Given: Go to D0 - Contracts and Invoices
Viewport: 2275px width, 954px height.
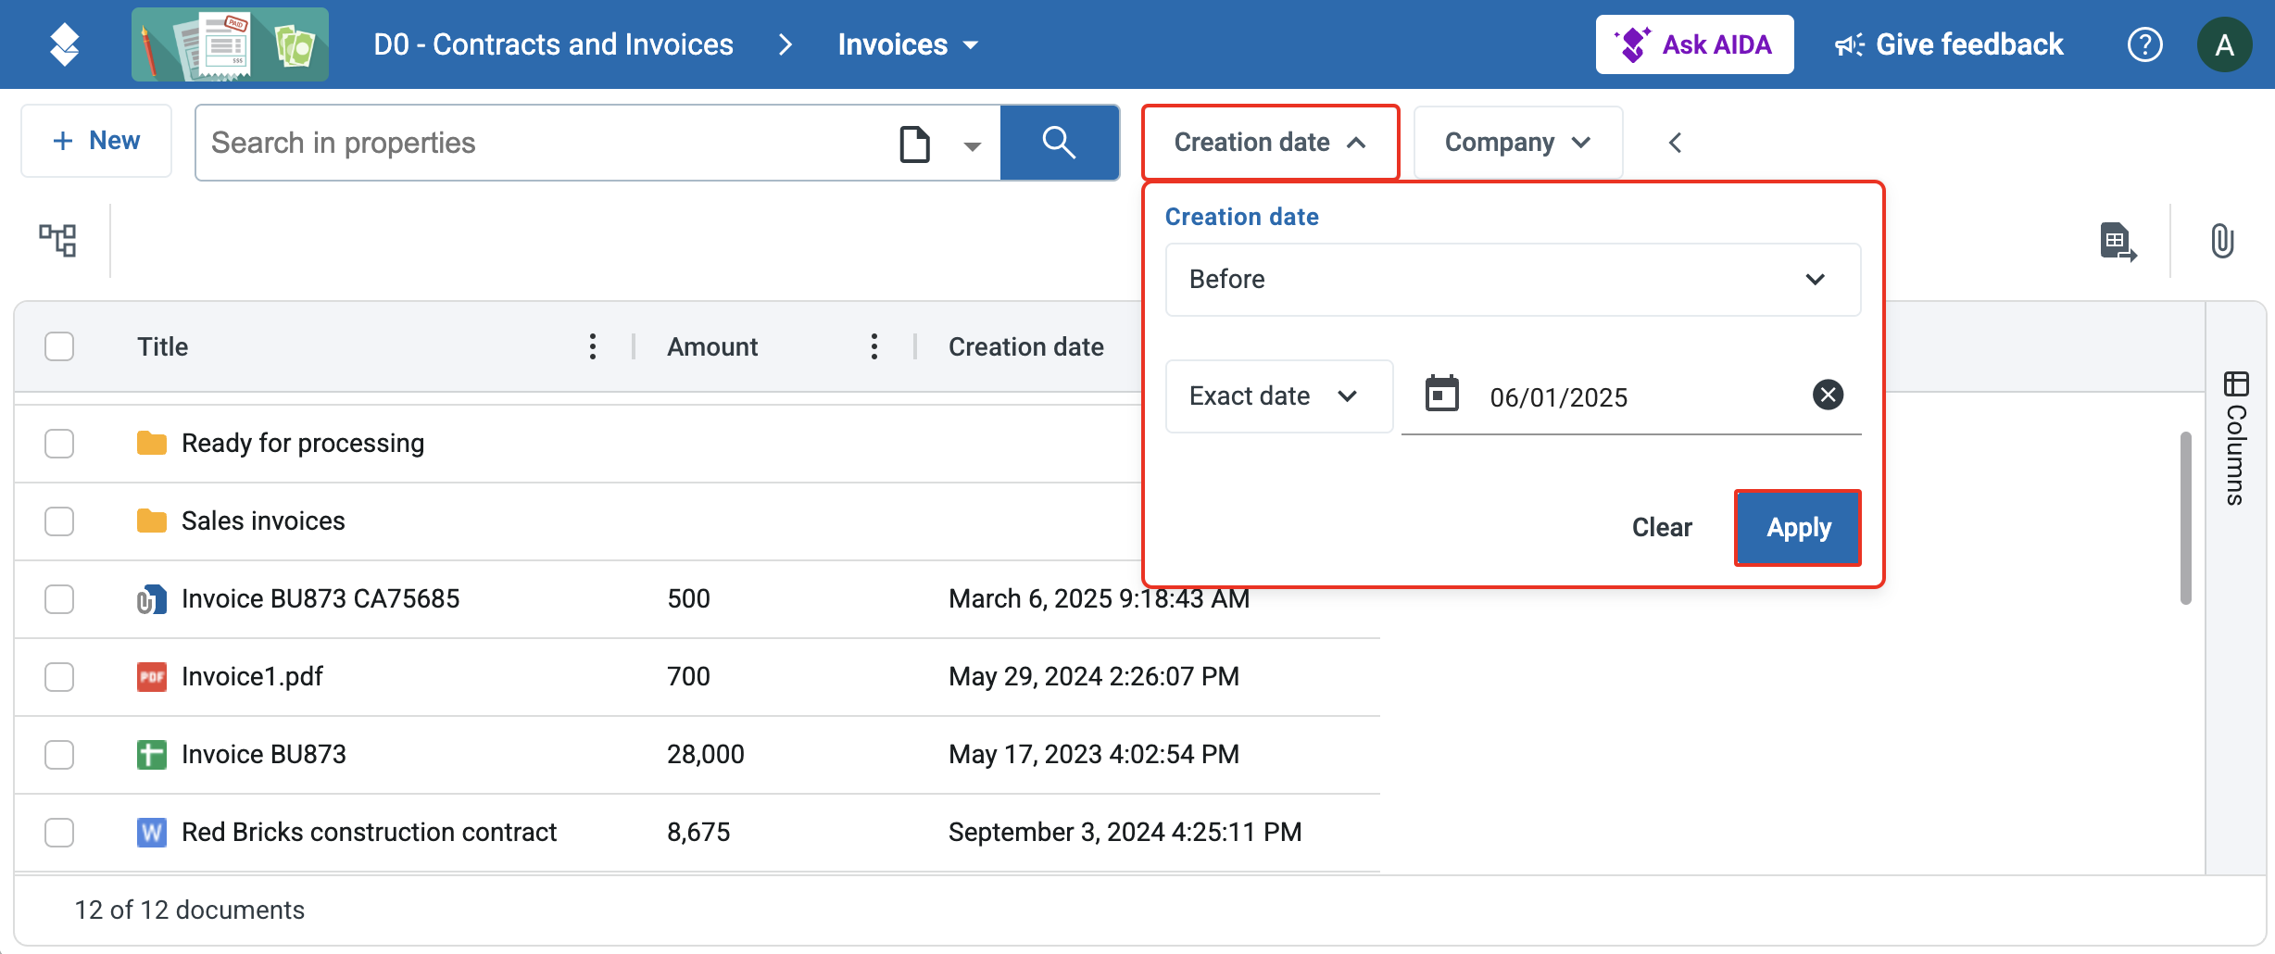Looking at the screenshot, I should tap(553, 44).
